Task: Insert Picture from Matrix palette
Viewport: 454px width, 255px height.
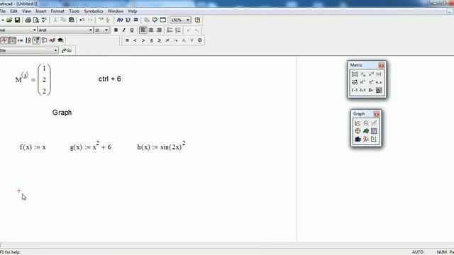Action: [x=379, y=90]
